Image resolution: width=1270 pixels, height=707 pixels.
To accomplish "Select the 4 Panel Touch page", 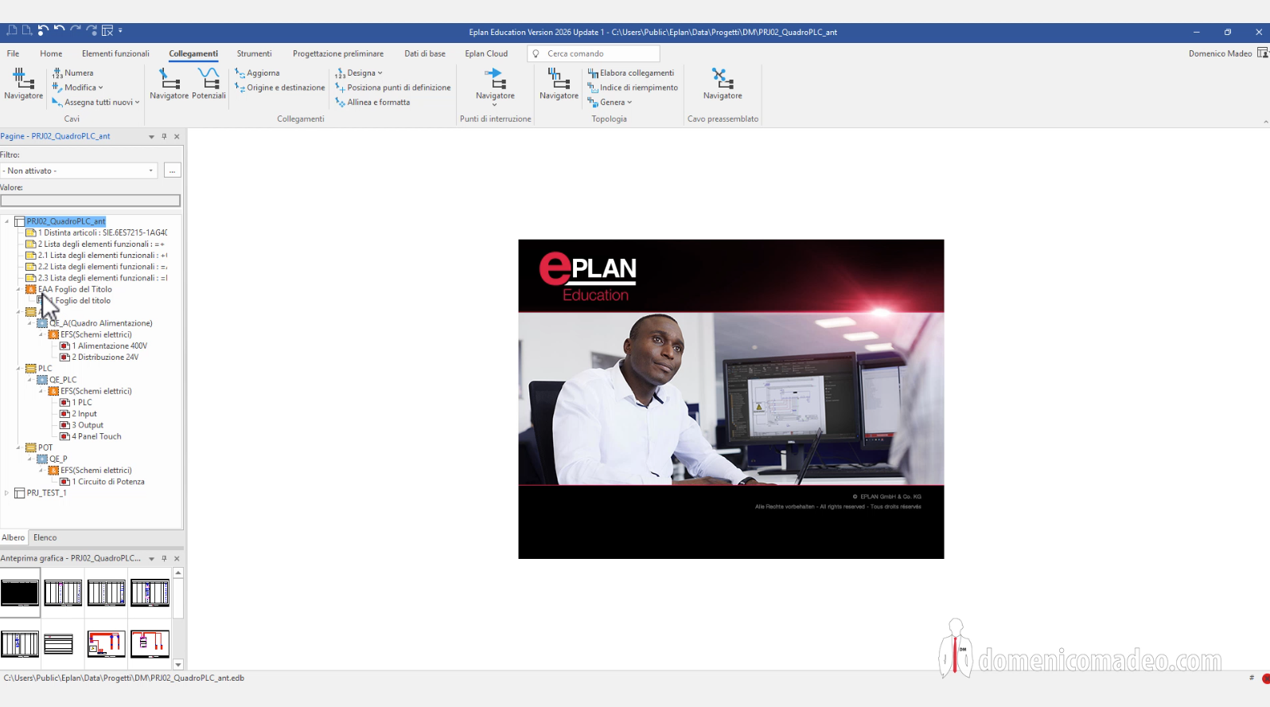I will (x=96, y=436).
